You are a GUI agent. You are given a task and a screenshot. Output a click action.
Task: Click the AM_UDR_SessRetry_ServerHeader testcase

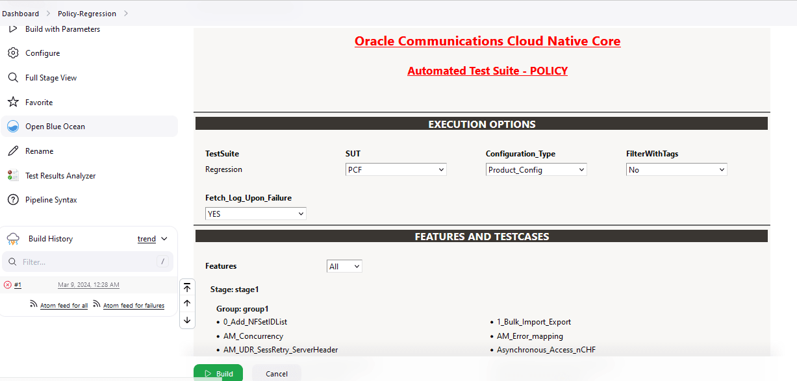point(281,350)
